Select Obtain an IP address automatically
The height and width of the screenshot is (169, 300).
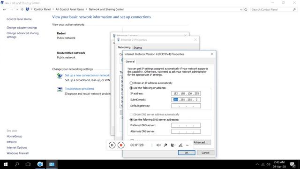click(x=151, y=83)
